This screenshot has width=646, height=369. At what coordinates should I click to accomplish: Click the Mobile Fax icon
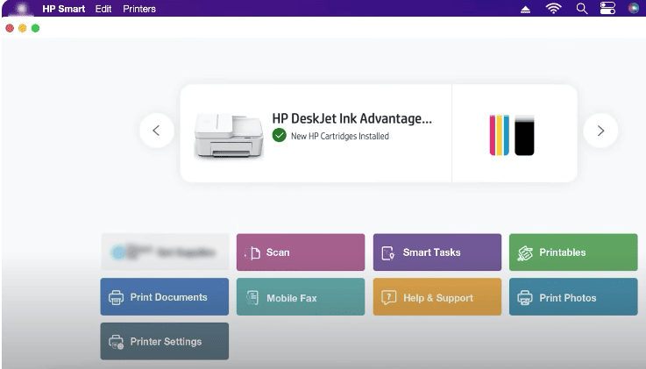[252, 298]
